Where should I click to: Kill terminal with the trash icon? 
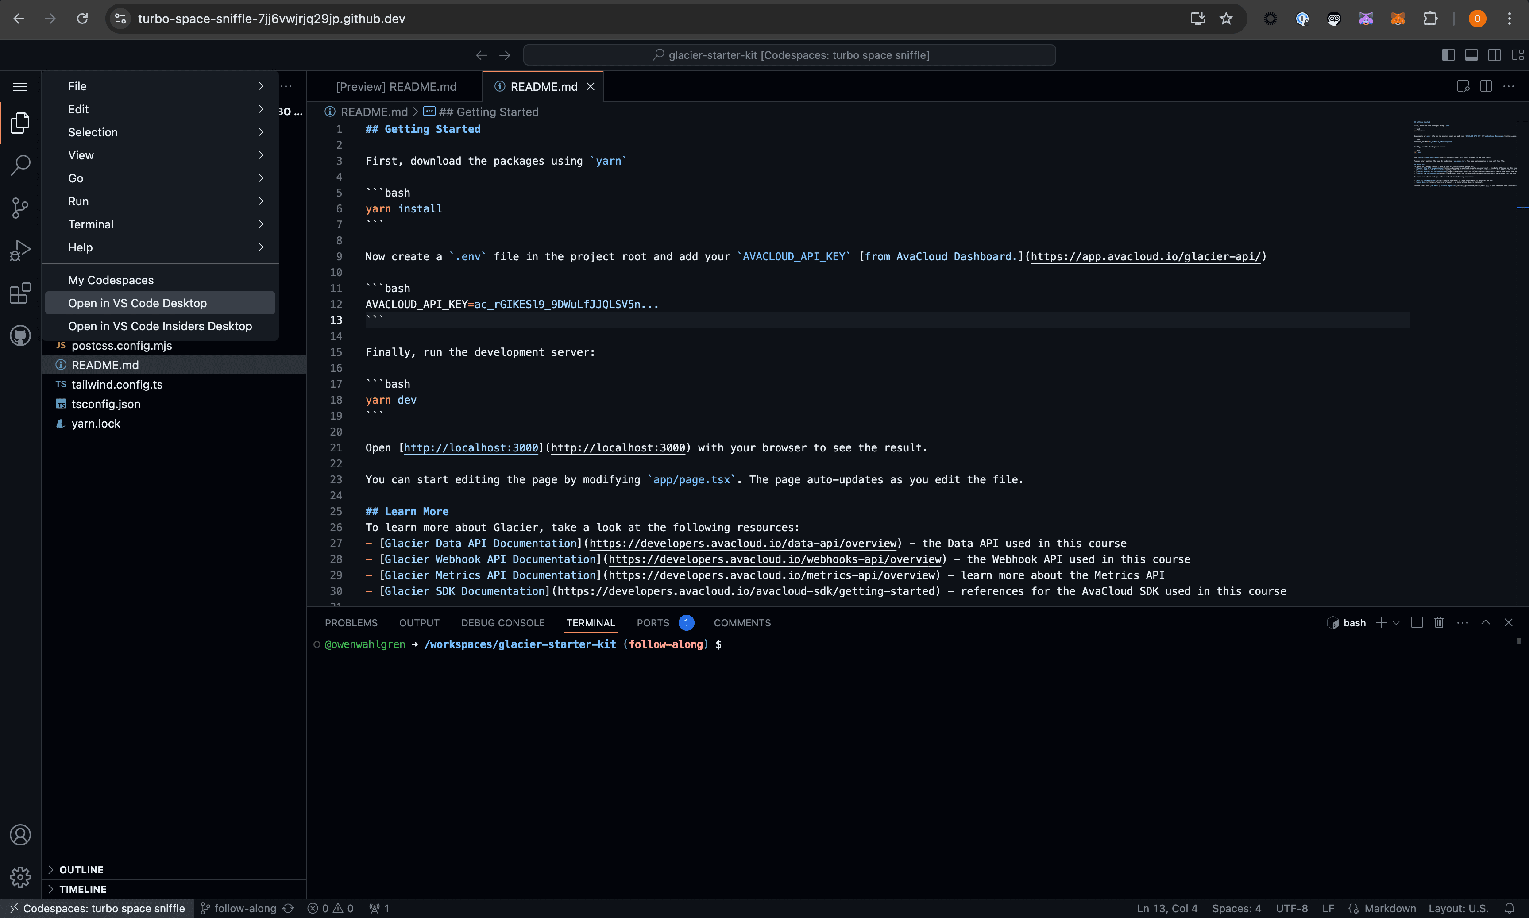1439,622
